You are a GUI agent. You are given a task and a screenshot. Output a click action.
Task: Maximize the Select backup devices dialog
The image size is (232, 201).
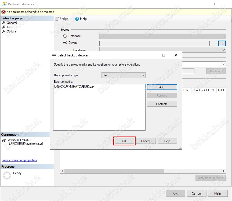tap(164, 55)
